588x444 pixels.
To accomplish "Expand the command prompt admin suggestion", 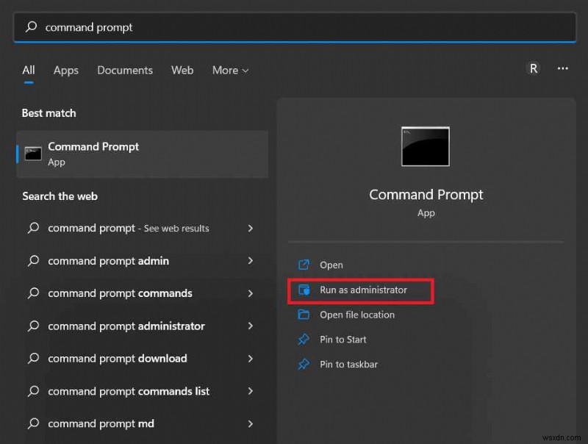I will [x=251, y=261].
